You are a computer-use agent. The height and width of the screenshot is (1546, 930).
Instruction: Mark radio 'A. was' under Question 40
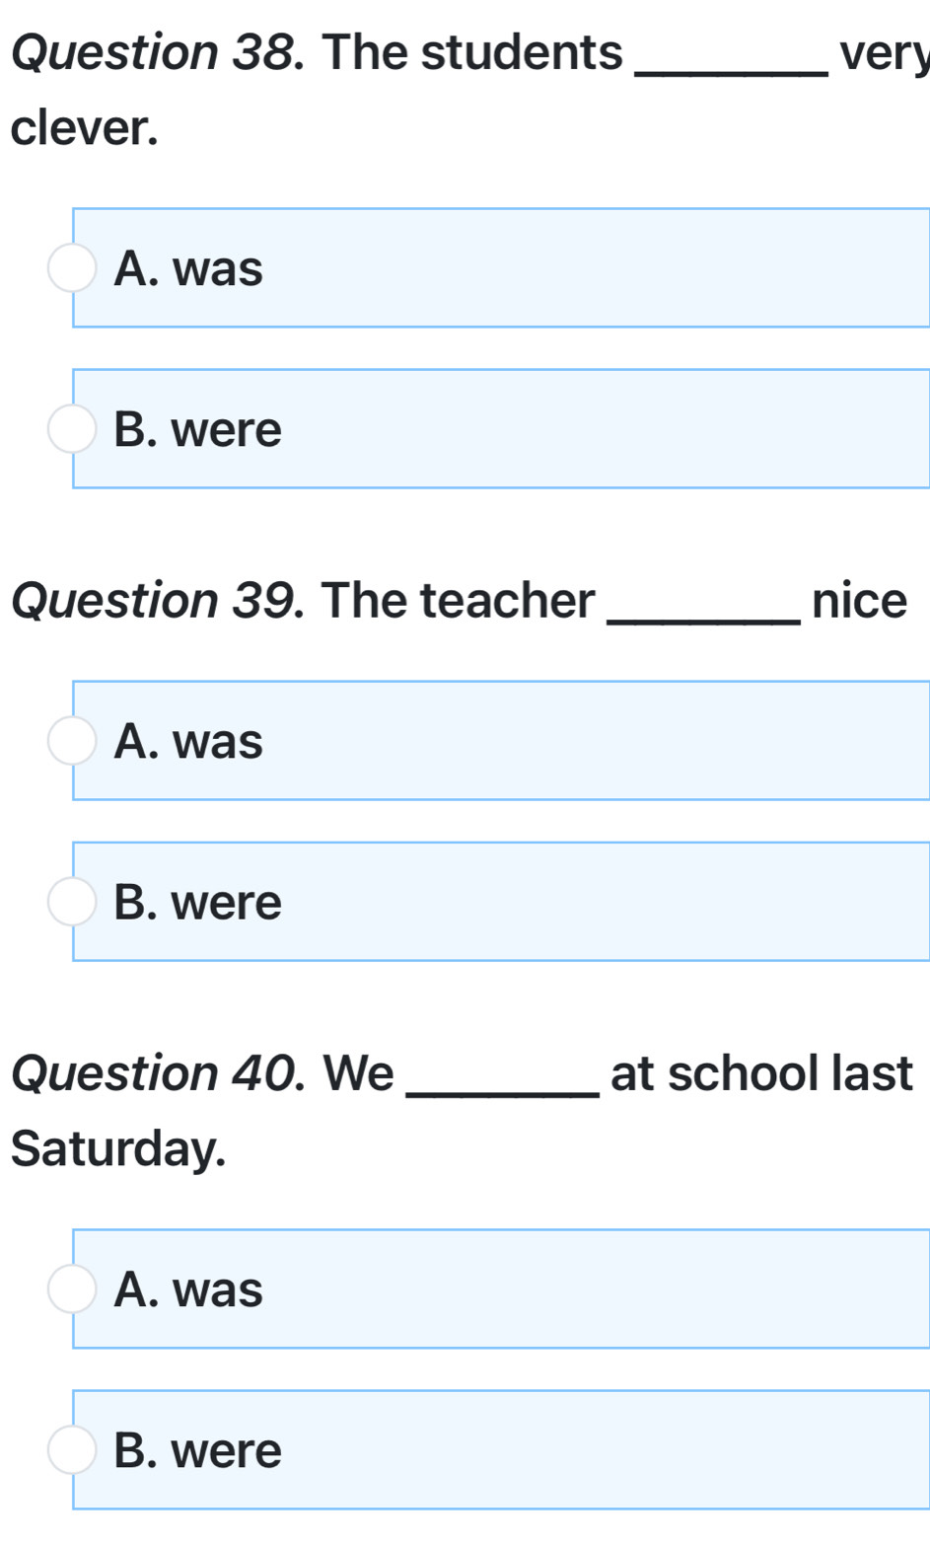(72, 1289)
